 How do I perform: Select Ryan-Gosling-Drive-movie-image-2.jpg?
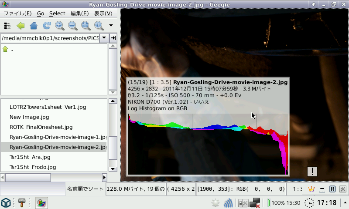54,147
